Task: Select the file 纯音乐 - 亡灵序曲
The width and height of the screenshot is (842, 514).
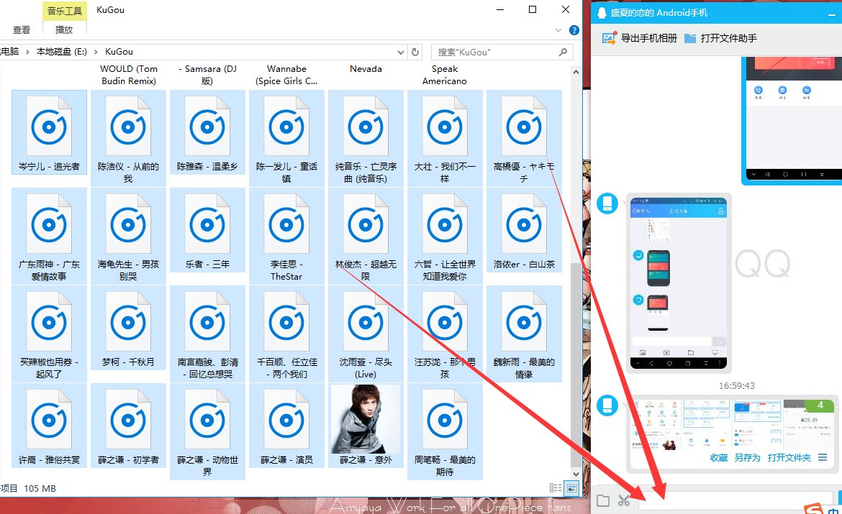Action: pyautogui.click(x=366, y=138)
